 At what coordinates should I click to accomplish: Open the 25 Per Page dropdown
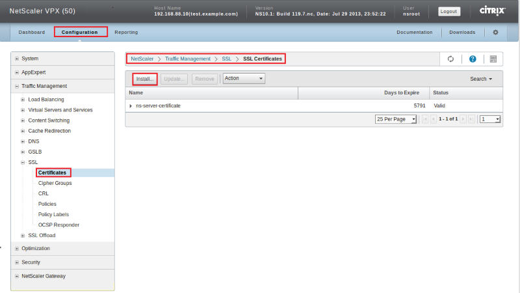(396, 119)
